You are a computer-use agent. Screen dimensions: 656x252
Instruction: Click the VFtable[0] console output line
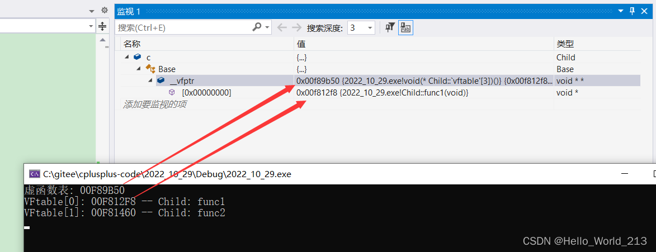tap(125, 202)
